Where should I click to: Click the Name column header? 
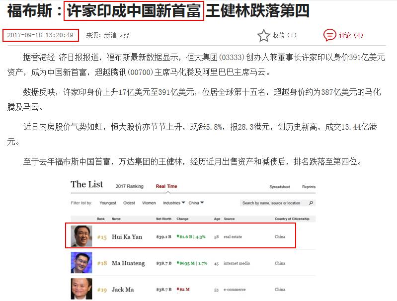point(116,219)
